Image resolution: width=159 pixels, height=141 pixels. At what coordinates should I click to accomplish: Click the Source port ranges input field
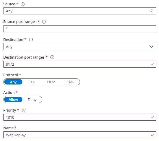coord(80,29)
